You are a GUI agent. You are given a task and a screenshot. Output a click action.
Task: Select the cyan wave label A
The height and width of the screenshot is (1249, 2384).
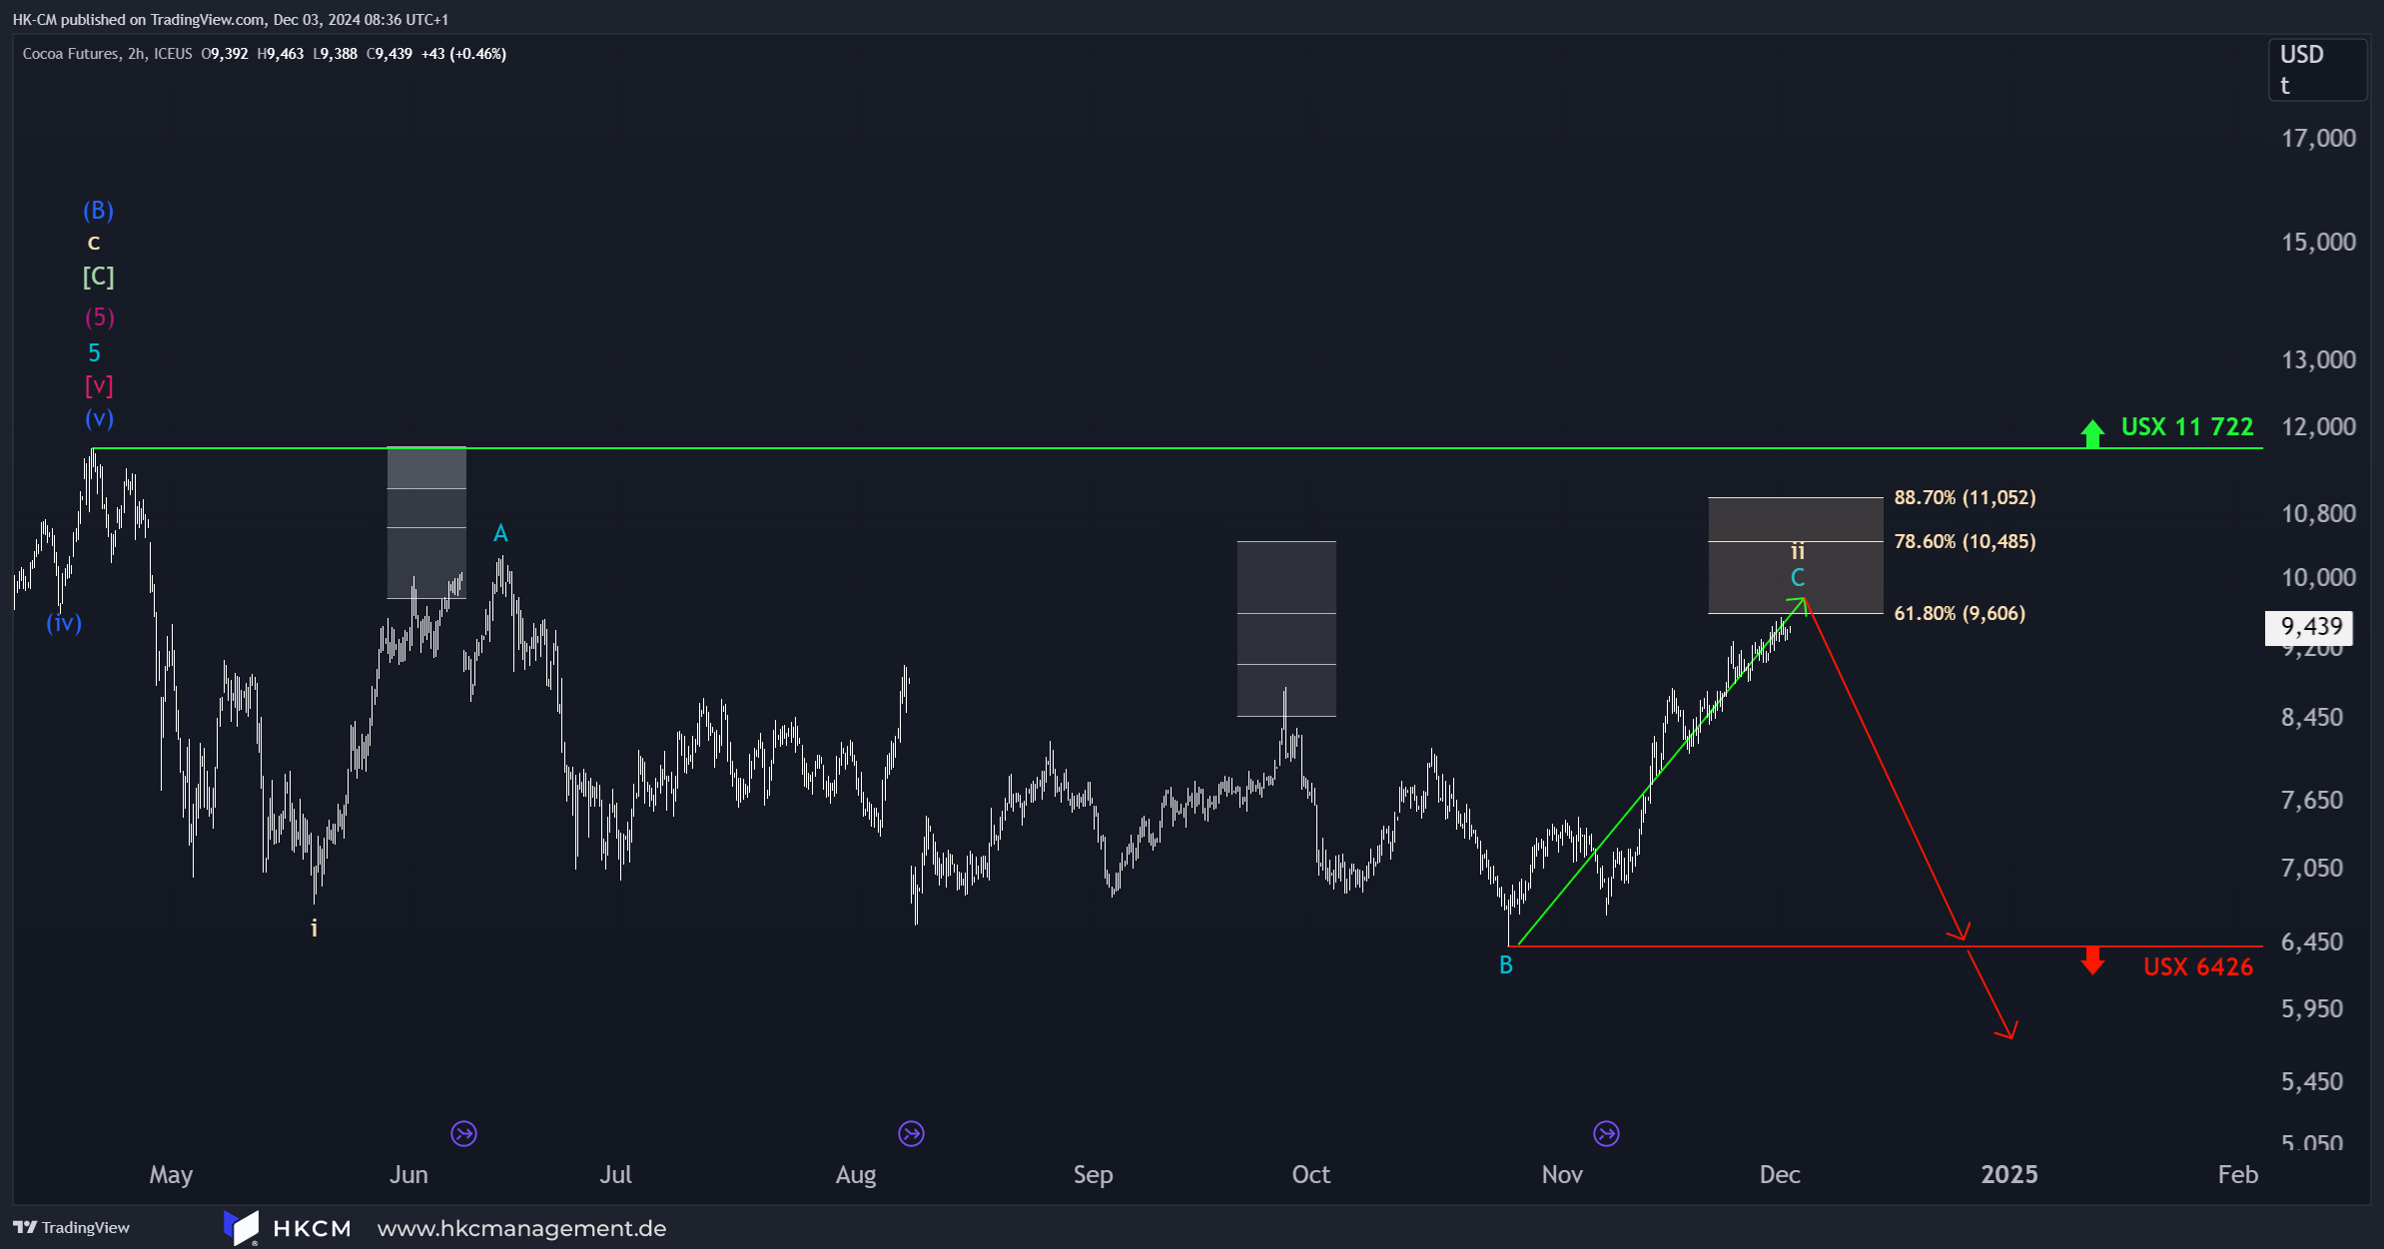coord(500,533)
